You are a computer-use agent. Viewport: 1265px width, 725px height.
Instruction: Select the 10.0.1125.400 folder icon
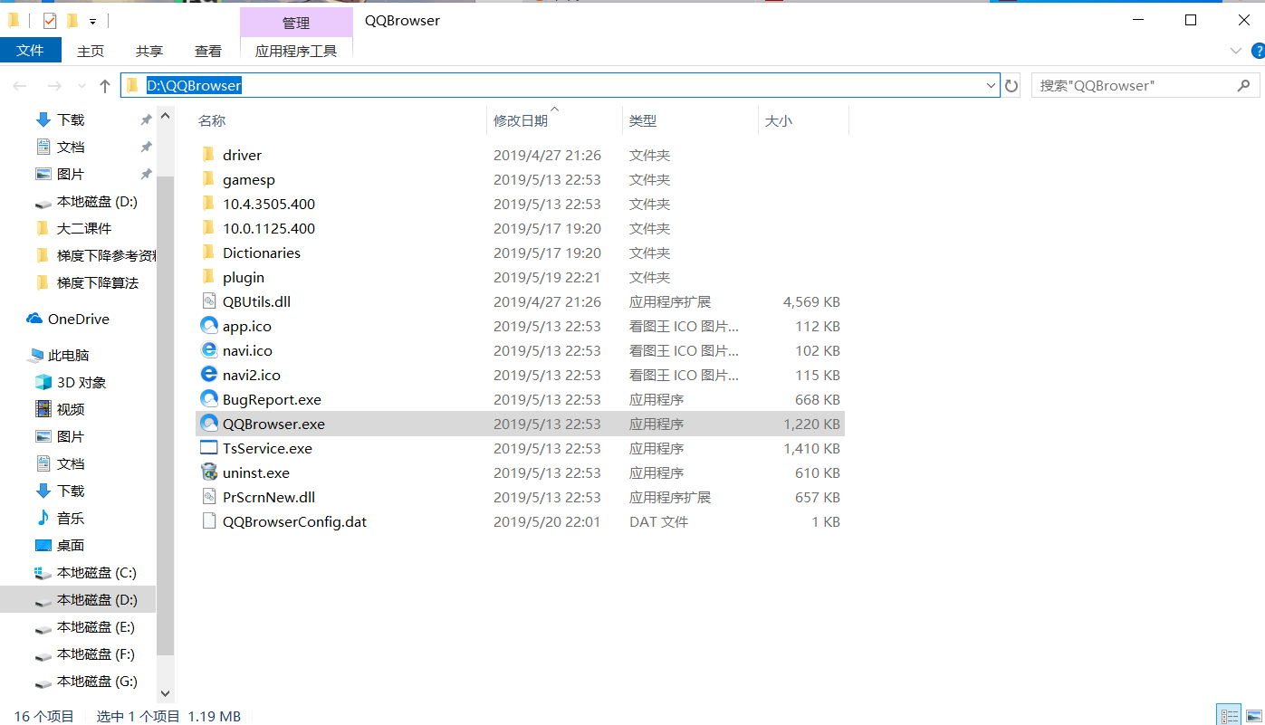208,228
